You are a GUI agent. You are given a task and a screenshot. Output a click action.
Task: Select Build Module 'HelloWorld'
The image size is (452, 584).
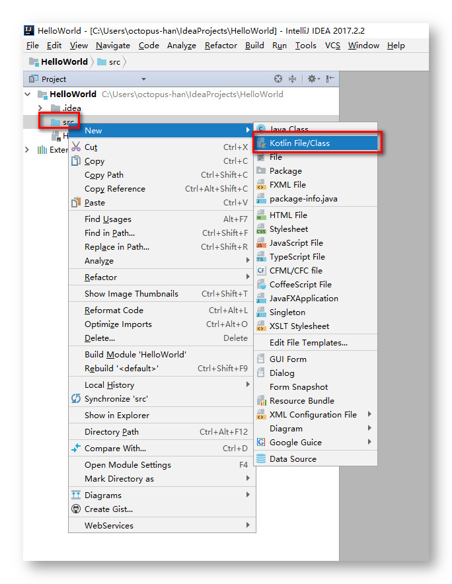[x=161, y=354]
